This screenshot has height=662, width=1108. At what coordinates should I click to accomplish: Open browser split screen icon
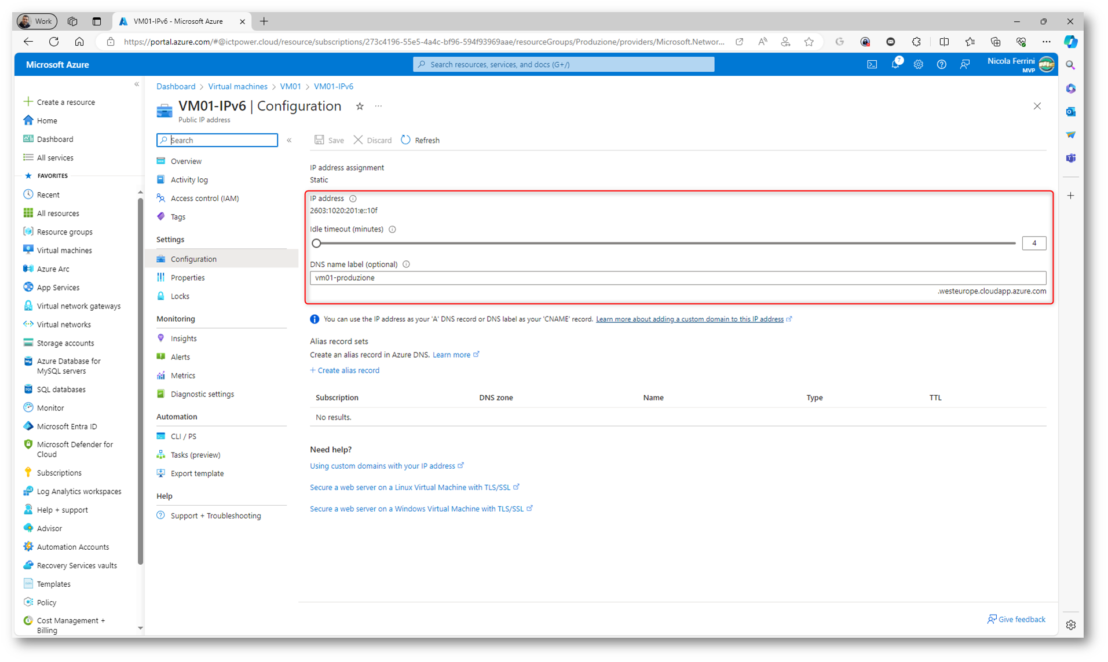click(x=944, y=42)
